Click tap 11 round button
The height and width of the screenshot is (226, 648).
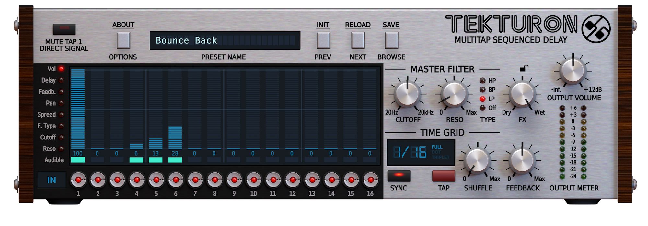click(x=273, y=180)
